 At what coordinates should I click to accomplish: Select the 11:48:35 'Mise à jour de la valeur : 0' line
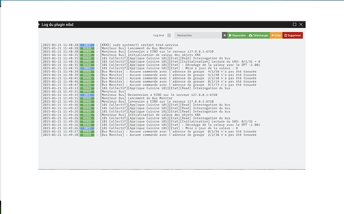(x=139, y=68)
